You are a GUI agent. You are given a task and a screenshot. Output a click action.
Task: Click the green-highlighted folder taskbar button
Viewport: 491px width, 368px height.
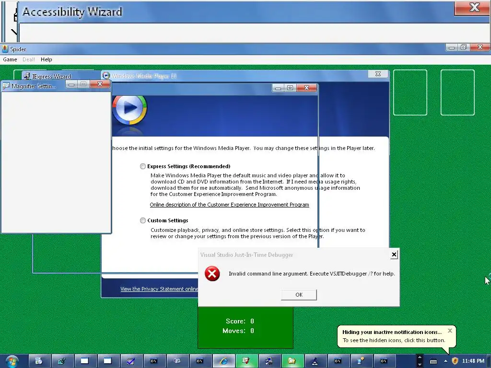coord(292,361)
